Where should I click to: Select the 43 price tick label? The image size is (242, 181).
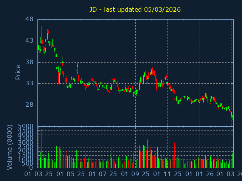[x=30, y=41]
